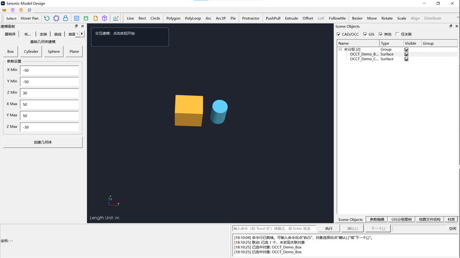Screen dimensions: 460x258
Task: Choose the Arc3P tool
Action: click(221, 18)
